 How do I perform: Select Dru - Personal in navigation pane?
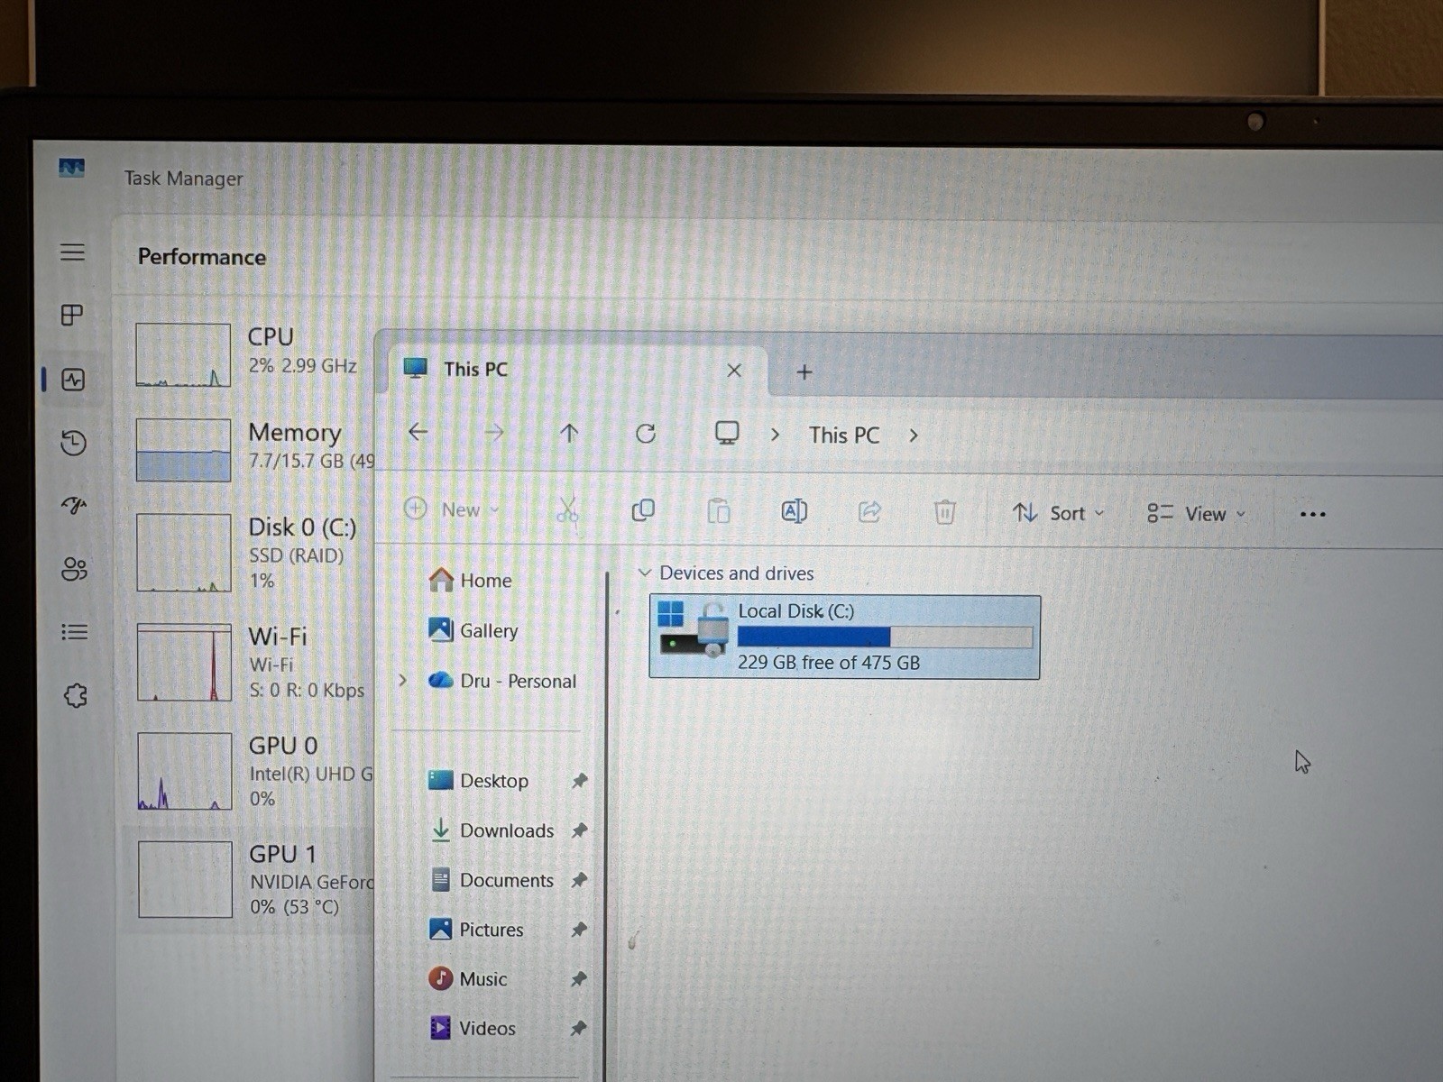click(501, 681)
